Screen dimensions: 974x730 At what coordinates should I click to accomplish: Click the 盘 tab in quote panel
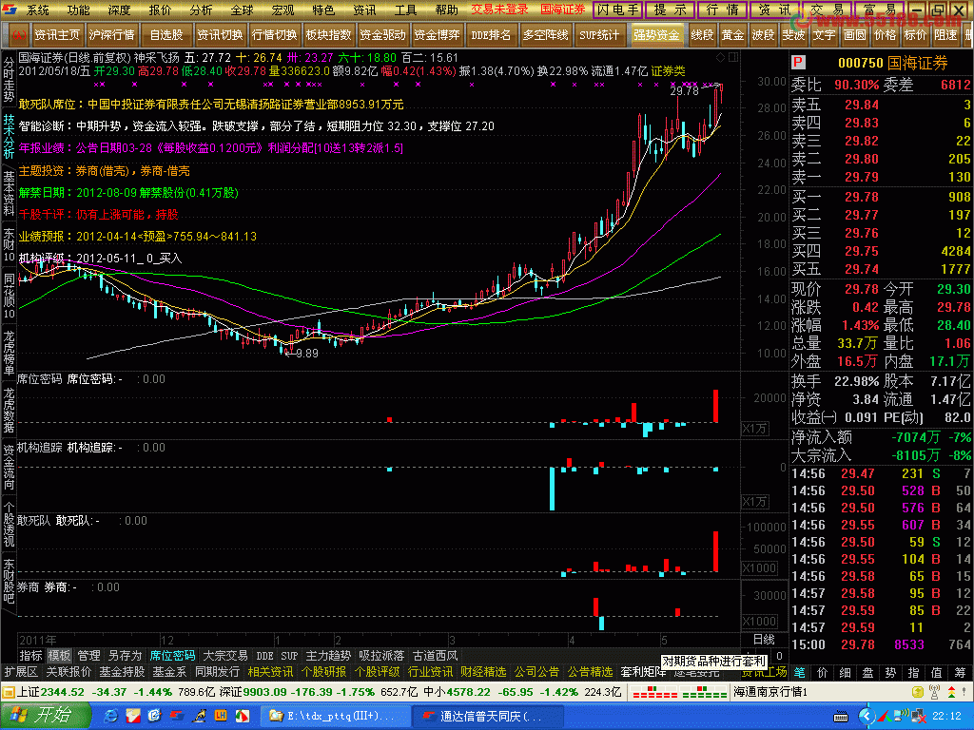pos(867,672)
